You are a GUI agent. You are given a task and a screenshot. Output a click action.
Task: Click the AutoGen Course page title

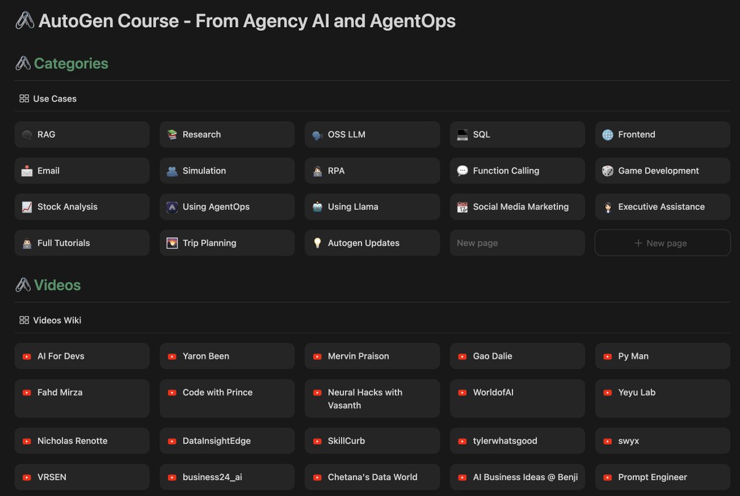(247, 21)
